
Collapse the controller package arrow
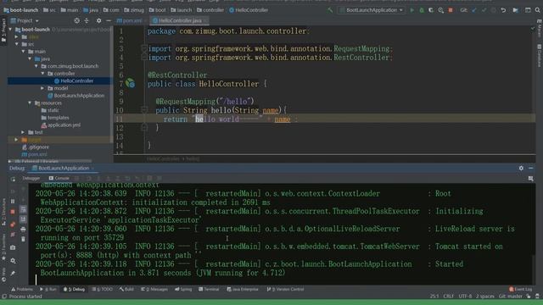click(43, 74)
